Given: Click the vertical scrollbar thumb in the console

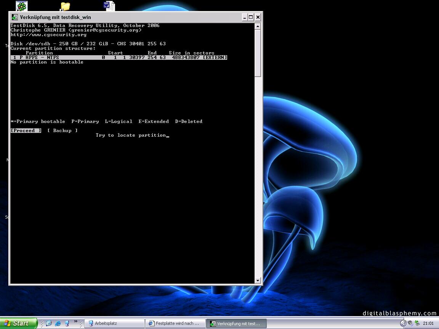Looking at the screenshot, I should tap(258, 53).
